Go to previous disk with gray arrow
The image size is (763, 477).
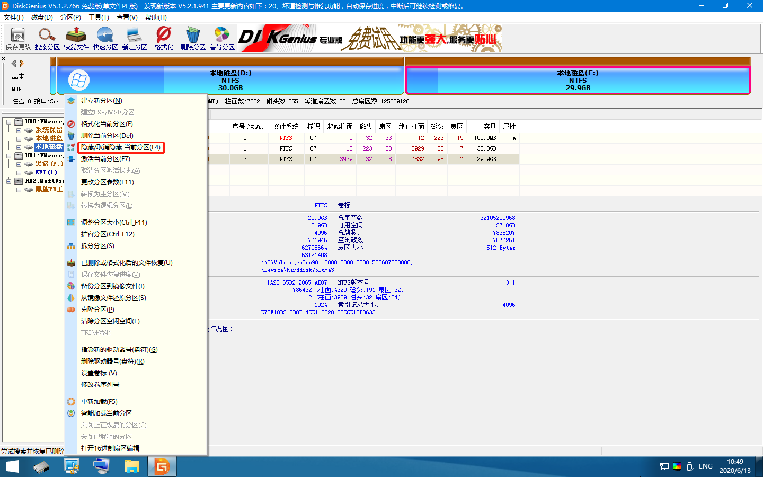pos(14,64)
